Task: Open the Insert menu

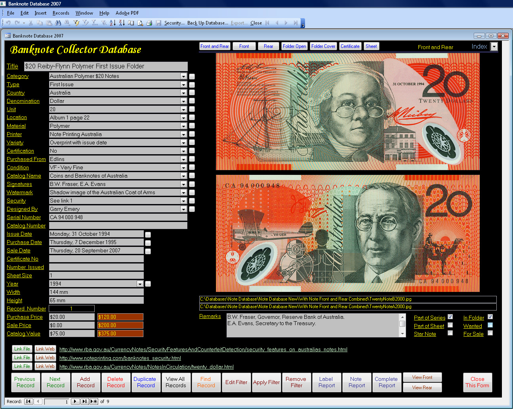Action: click(x=40, y=13)
